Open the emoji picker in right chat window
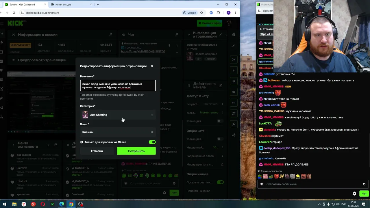Screen dimensions: 370x208 (x=364, y=184)
